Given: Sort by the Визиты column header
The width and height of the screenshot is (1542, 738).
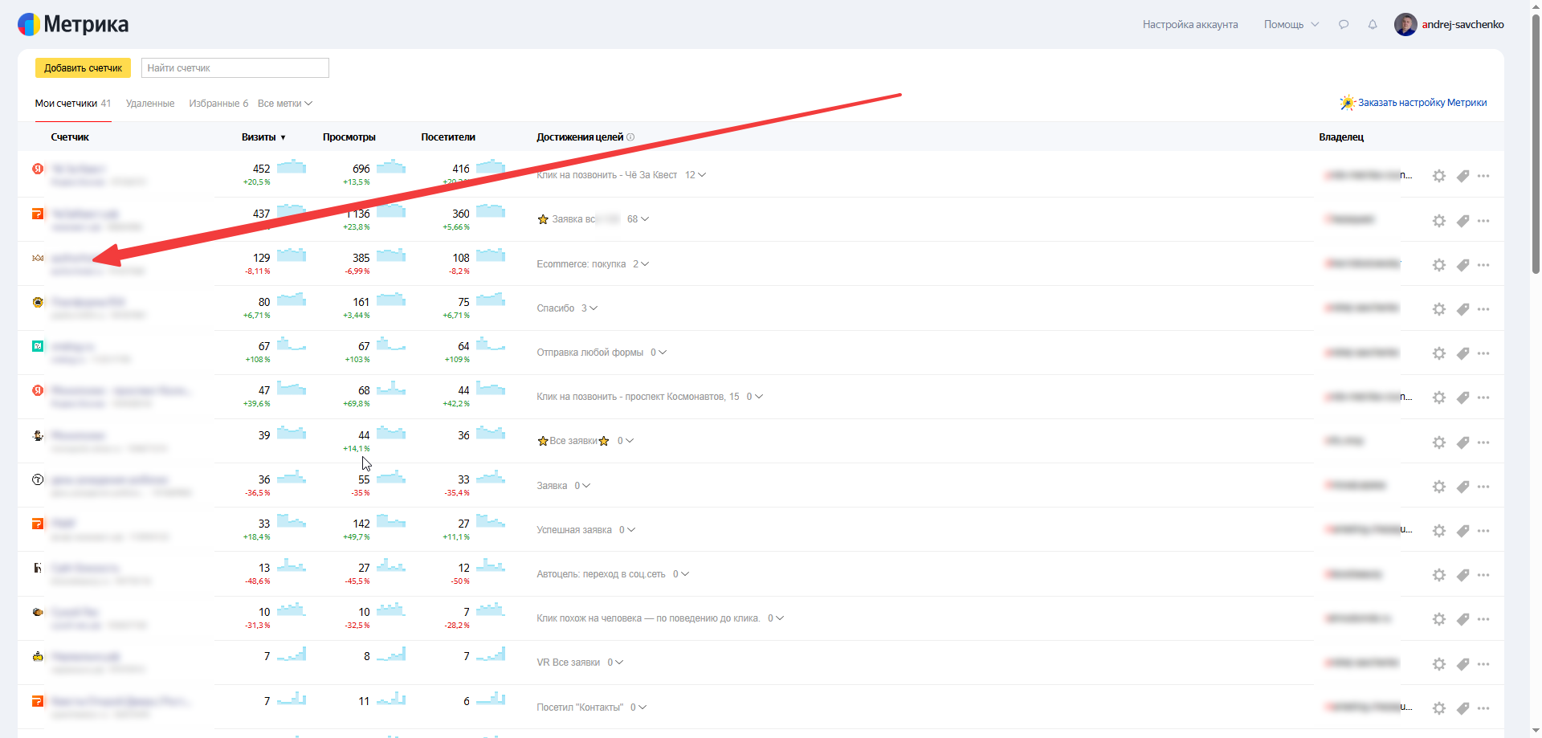Looking at the screenshot, I should [263, 137].
